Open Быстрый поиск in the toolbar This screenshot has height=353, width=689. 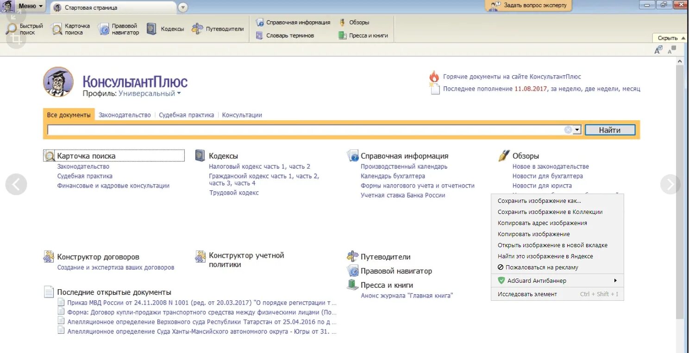tap(25, 29)
